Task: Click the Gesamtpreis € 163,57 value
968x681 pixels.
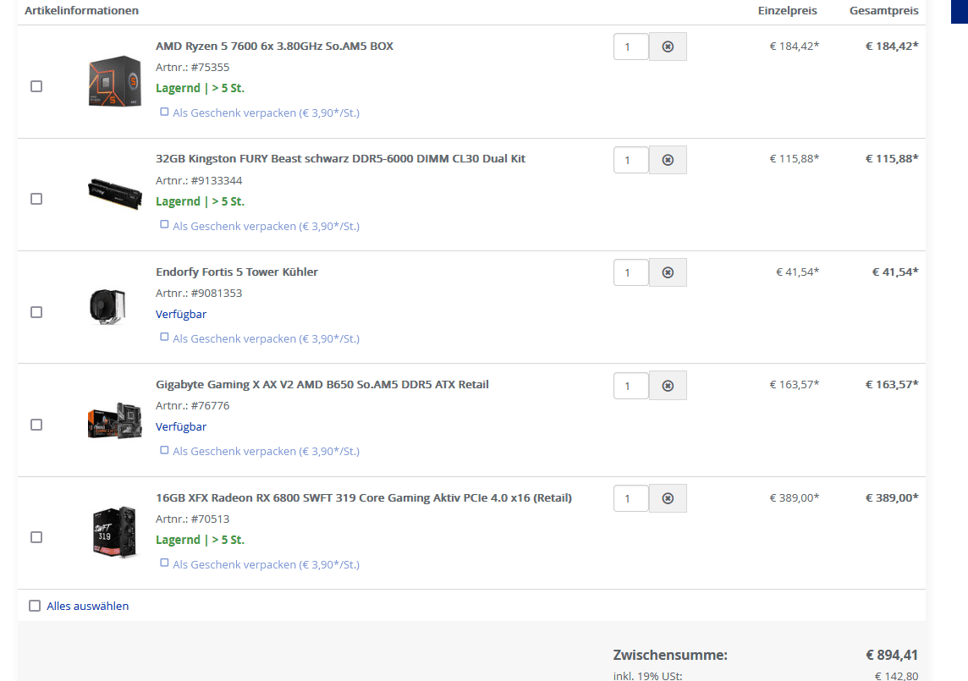Action: (892, 385)
